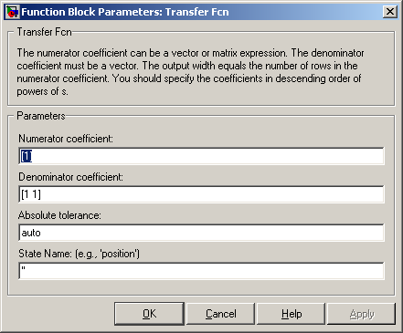The height and width of the screenshot is (333, 403).
Task: Click the highlighted [1] numerator value
Action: coord(27,156)
